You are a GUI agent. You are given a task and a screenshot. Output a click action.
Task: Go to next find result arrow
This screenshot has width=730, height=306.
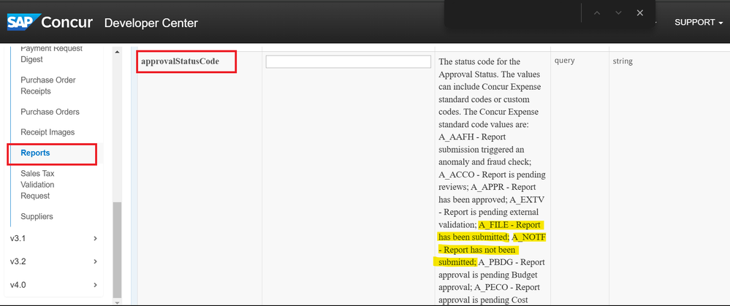(x=618, y=12)
